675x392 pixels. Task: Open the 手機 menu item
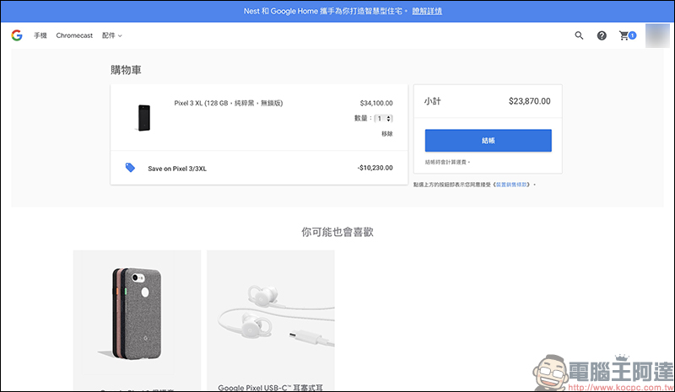tap(40, 35)
